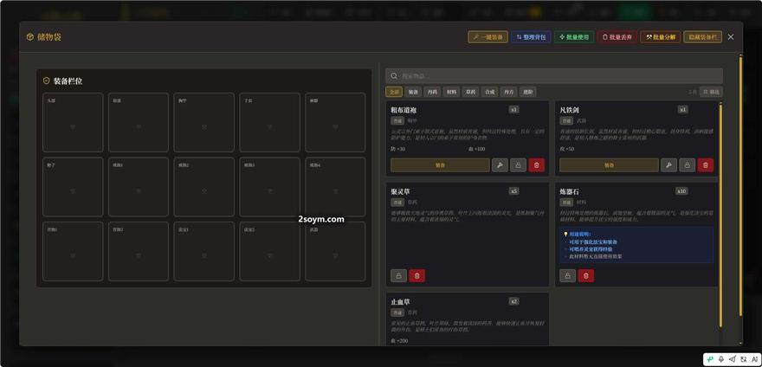Screen dimensions: 762x367
Task: Equip 粗布道袍 with its 装备 button
Action: [440, 165]
